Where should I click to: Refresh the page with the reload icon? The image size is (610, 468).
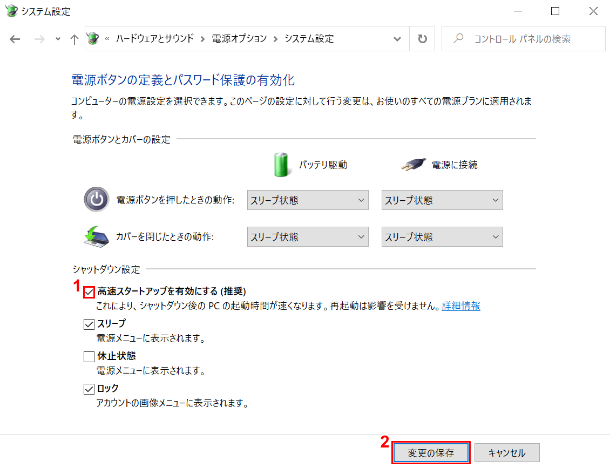(423, 39)
